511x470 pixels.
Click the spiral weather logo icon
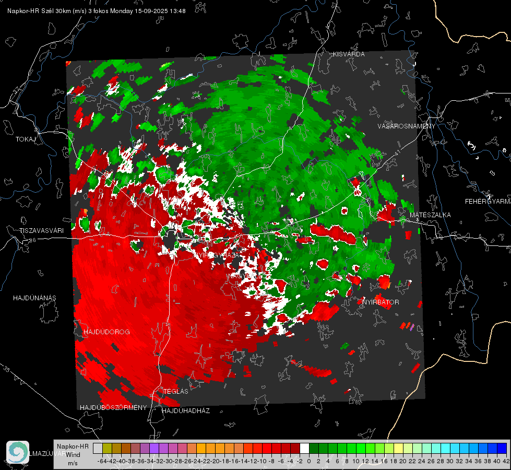pyautogui.click(x=18, y=452)
